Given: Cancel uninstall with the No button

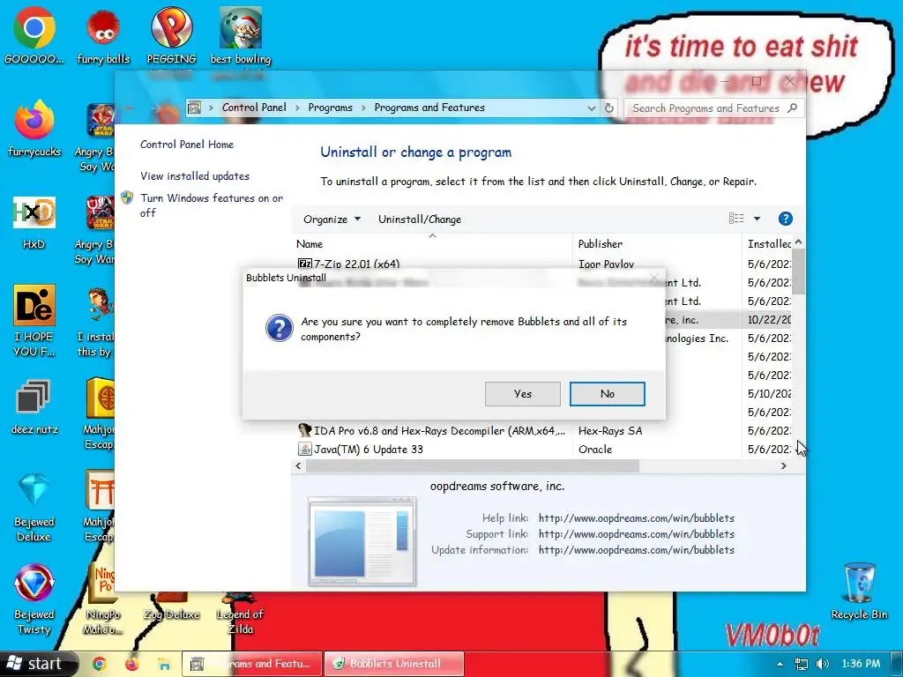Looking at the screenshot, I should pos(607,394).
